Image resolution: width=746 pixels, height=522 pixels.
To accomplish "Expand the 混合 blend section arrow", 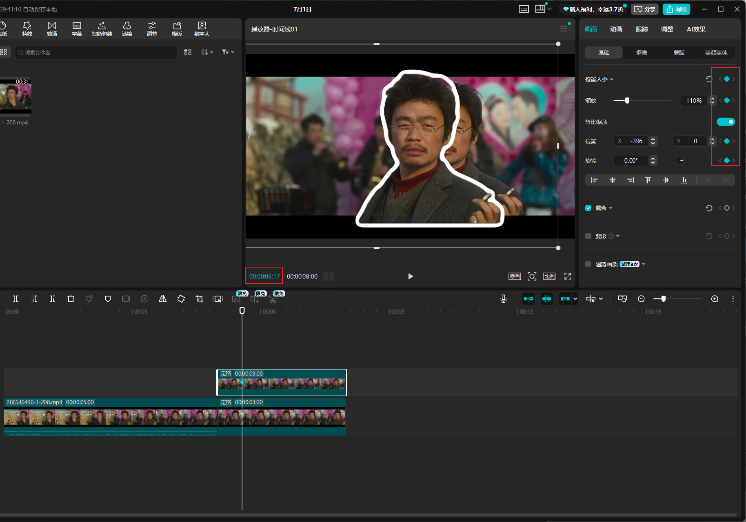I will 611,208.
